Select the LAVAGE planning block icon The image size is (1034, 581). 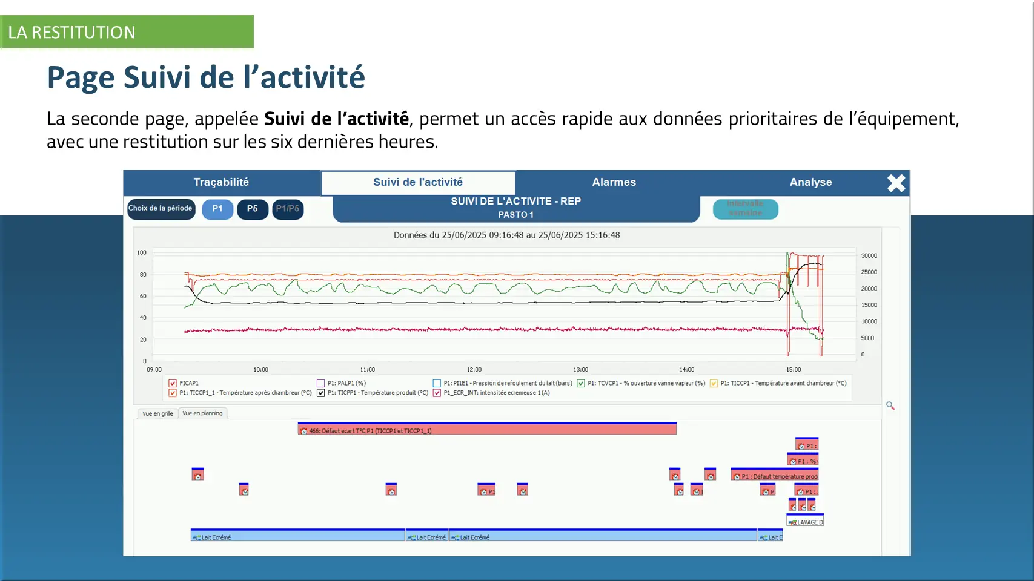click(x=792, y=522)
